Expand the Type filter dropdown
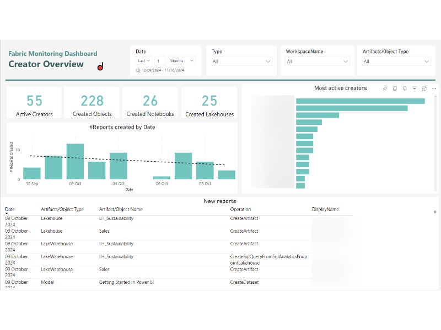Viewport: 441px width, 330px height. (241, 62)
